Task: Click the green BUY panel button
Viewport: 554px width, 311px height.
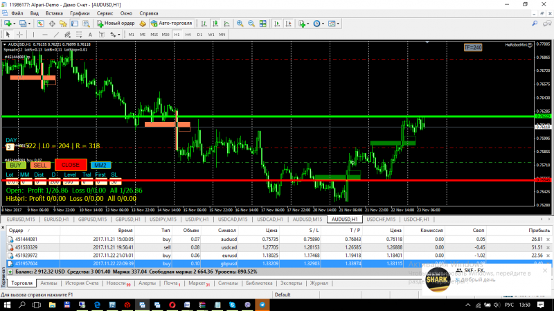Action: click(x=15, y=165)
